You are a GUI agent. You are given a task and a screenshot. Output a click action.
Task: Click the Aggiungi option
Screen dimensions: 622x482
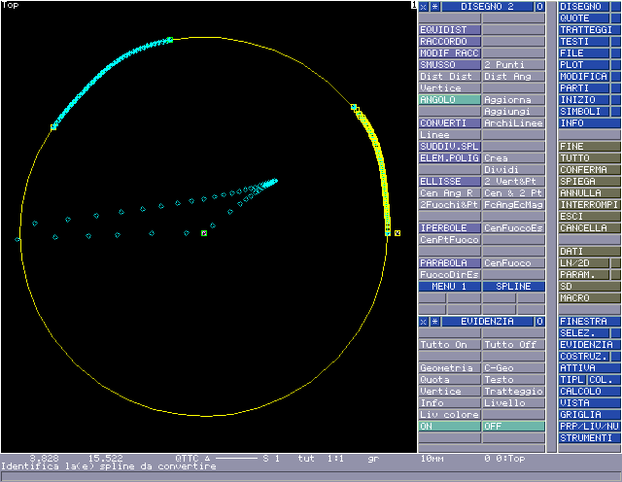click(x=514, y=112)
